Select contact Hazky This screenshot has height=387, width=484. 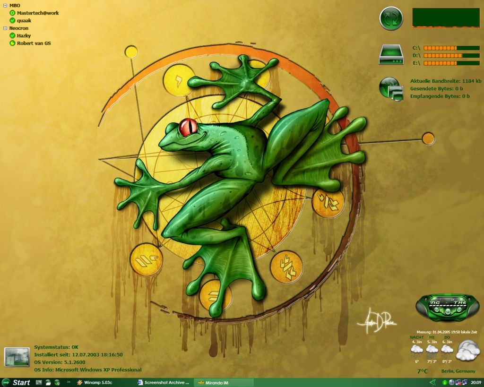[24, 36]
